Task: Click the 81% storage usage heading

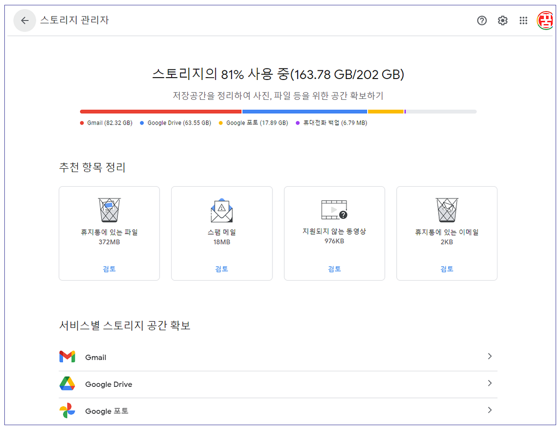Action: point(278,74)
